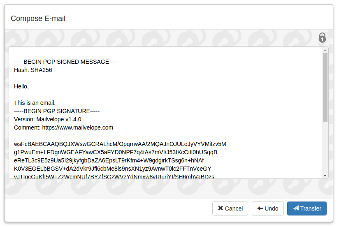Click signature line starting with K0V3EGEL
Image resolution: width=339 pixels, height=227 pixels.
click(x=112, y=169)
